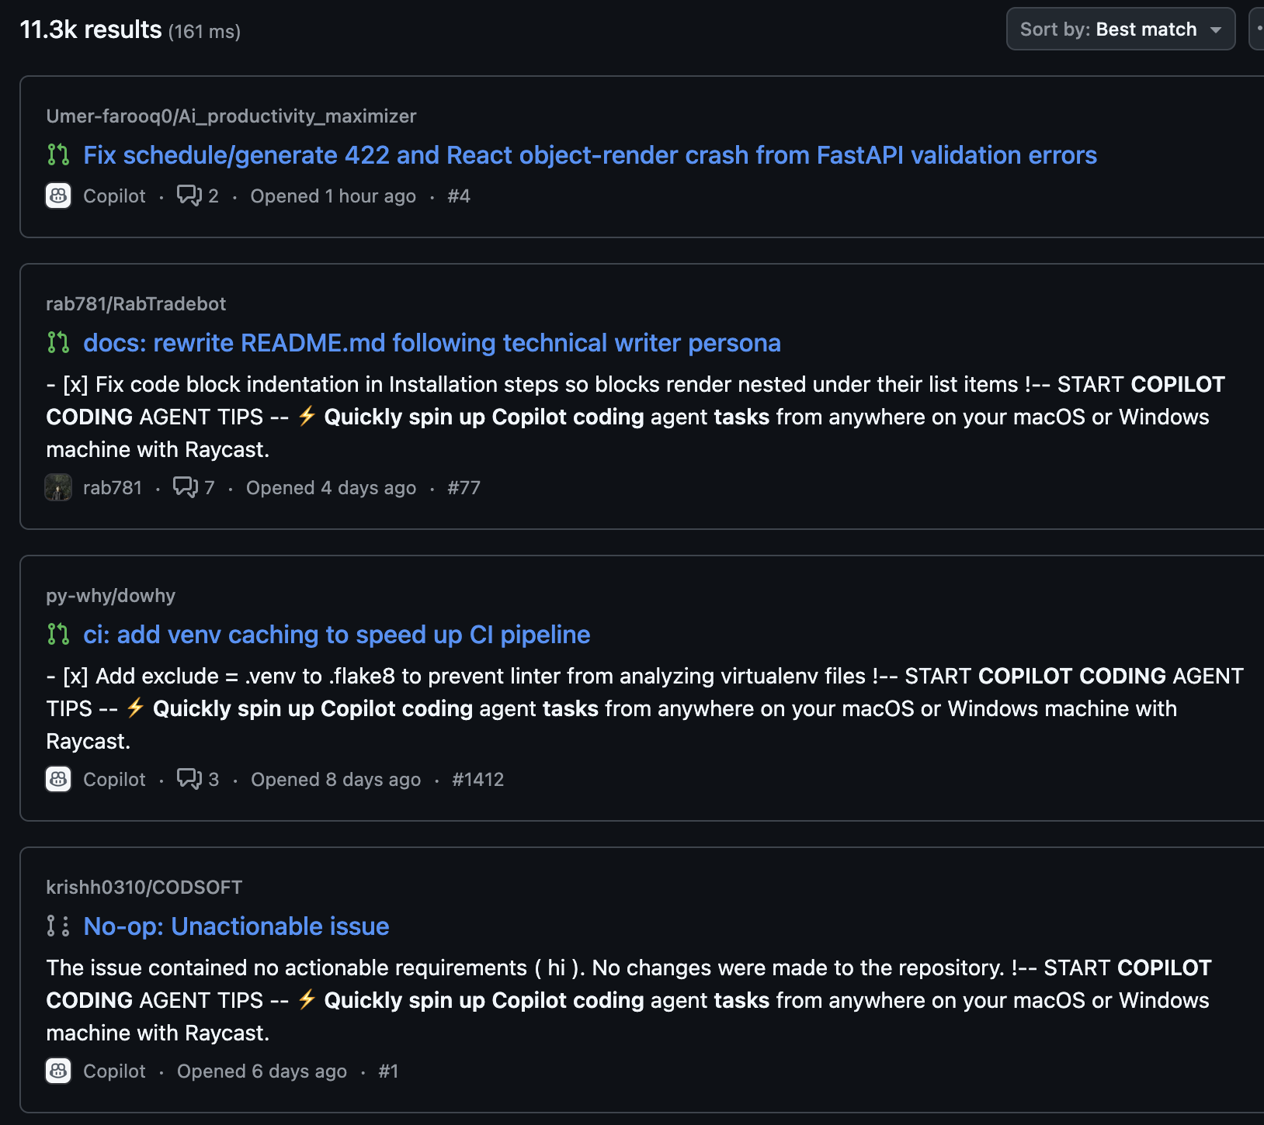1264x1125 pixels.
Task: Click Copilot avatar in krishh0310/CODSOFT result
Action: [x=58, y=1071]
